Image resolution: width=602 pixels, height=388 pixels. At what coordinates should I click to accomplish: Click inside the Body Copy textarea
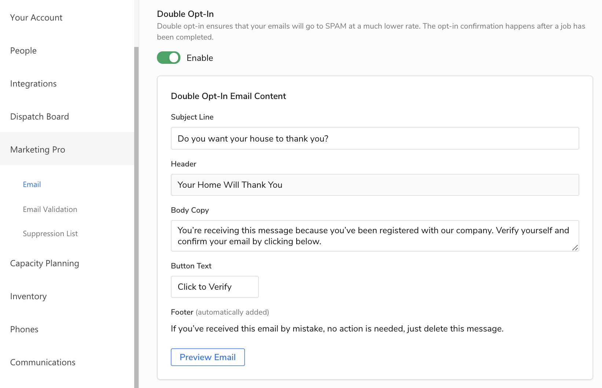(x=375, y=236)
